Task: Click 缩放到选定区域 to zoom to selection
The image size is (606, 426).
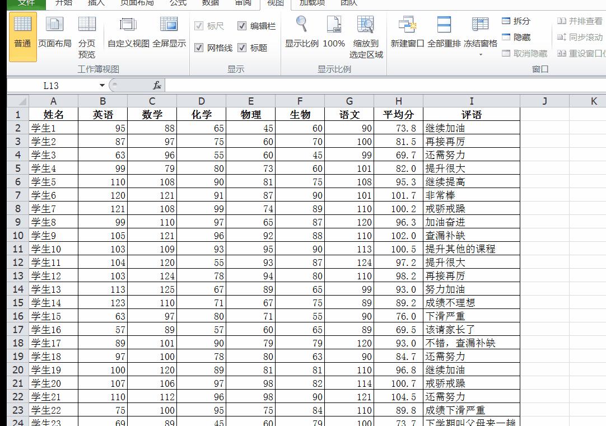Action: (366, 36)
